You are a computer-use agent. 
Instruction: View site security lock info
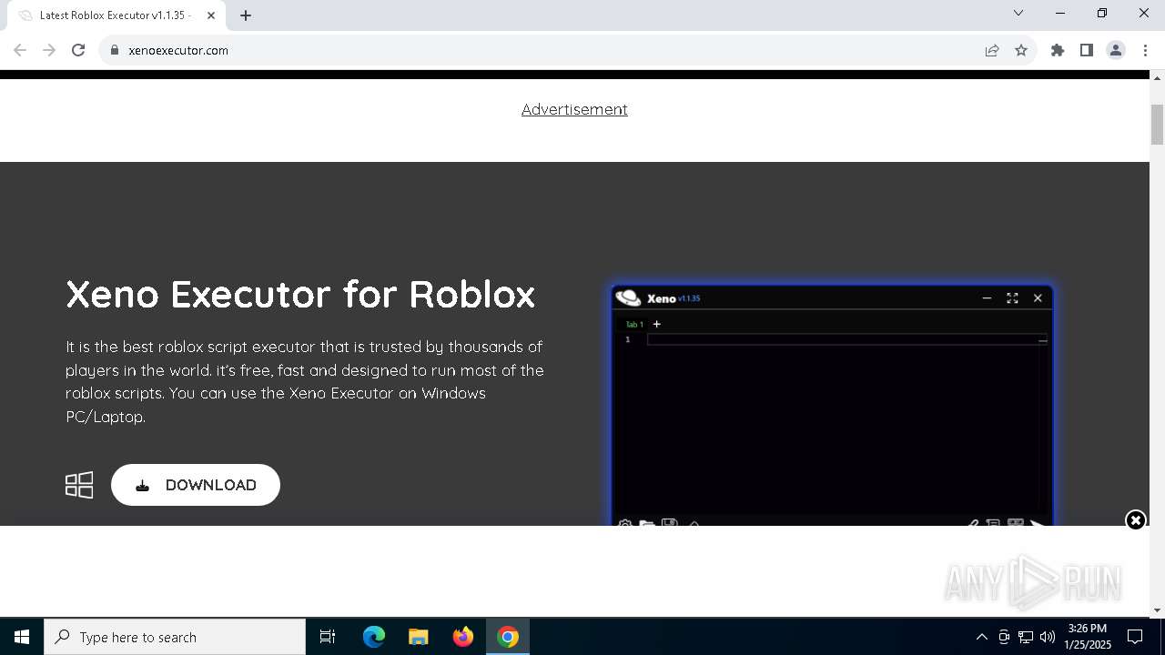(115, 51)
